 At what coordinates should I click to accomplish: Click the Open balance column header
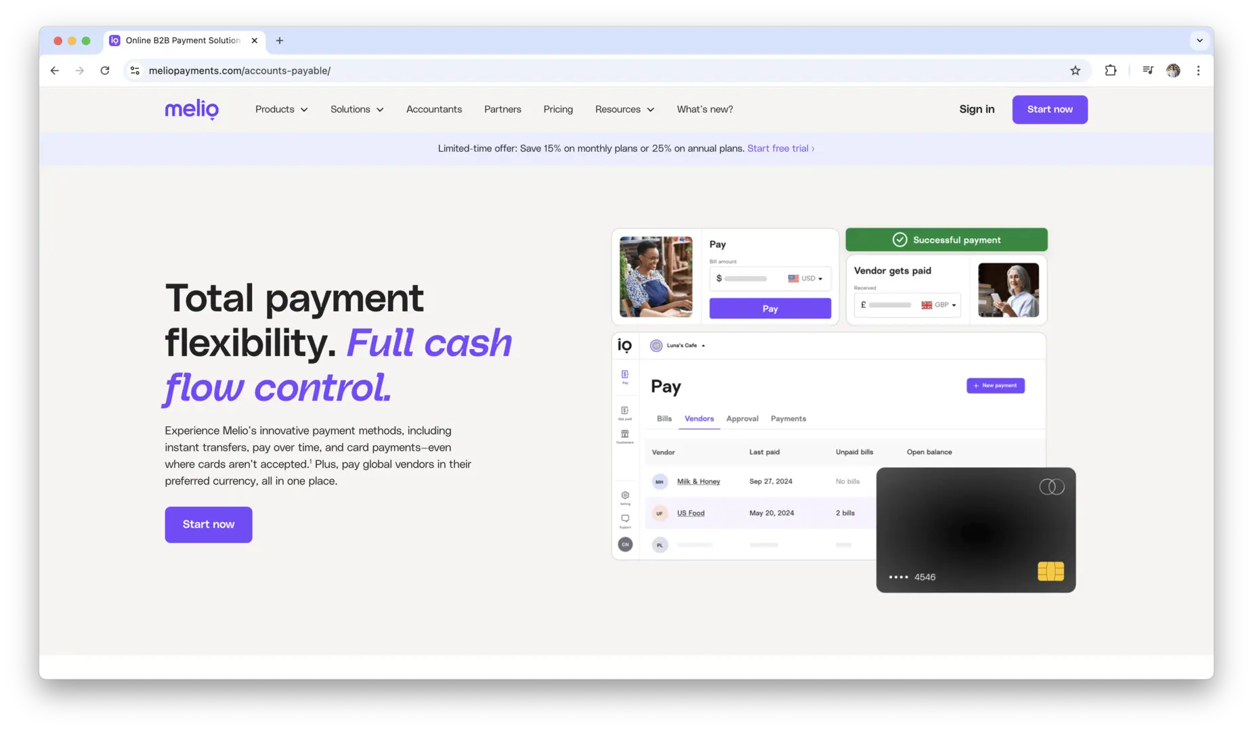pos(929,452)
